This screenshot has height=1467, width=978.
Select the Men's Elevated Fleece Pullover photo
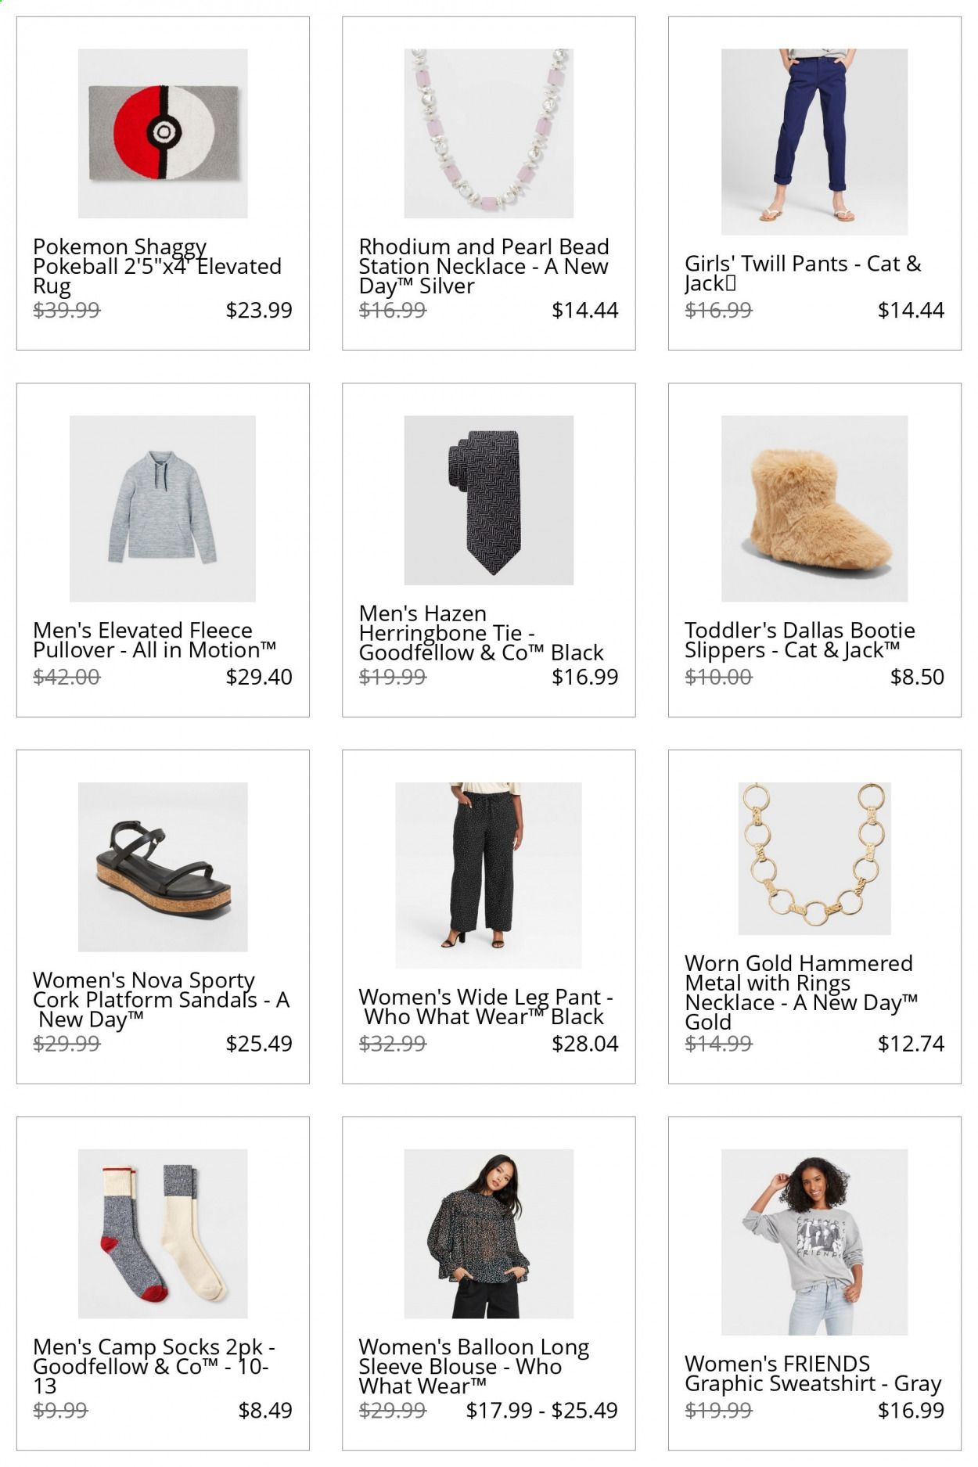coord(163,509)
